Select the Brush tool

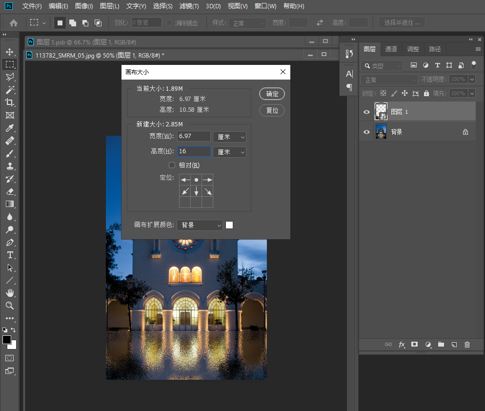coord(10,153)
